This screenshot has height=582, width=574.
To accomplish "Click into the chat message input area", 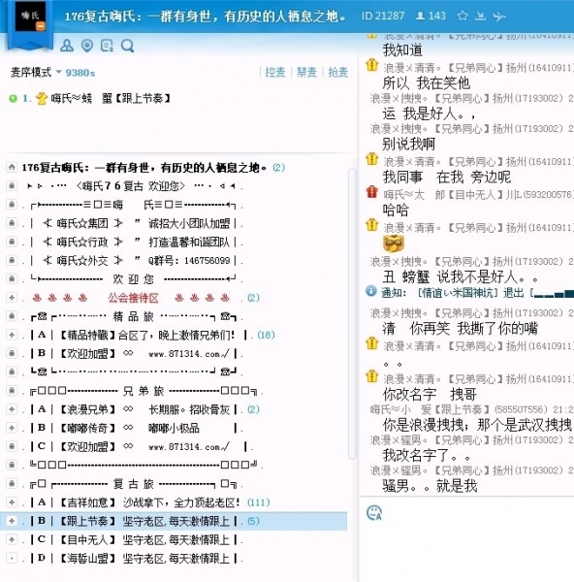I will click(466, 540).
